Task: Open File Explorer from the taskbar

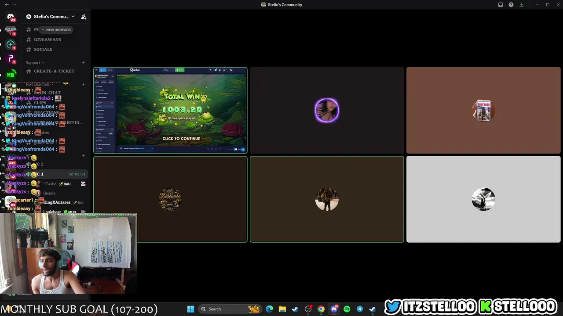Action: [x=282, y=309]
